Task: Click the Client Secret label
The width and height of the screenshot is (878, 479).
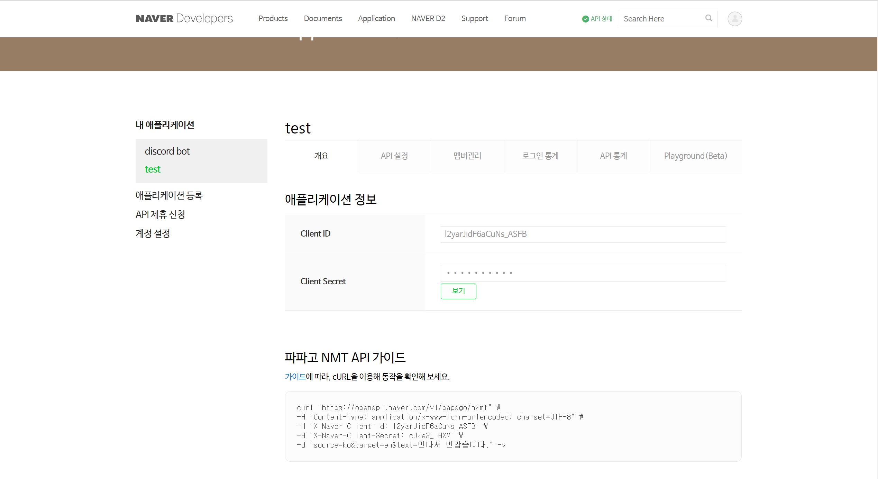Action: tap(323, 282)
